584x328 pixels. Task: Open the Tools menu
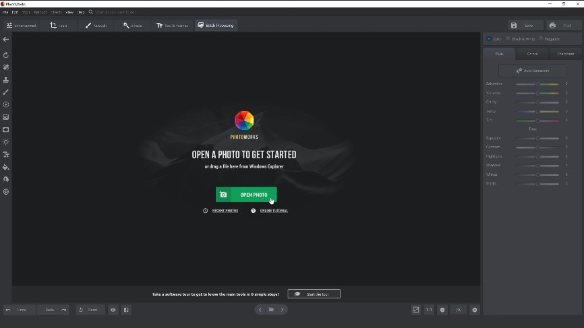pos(26,12)
